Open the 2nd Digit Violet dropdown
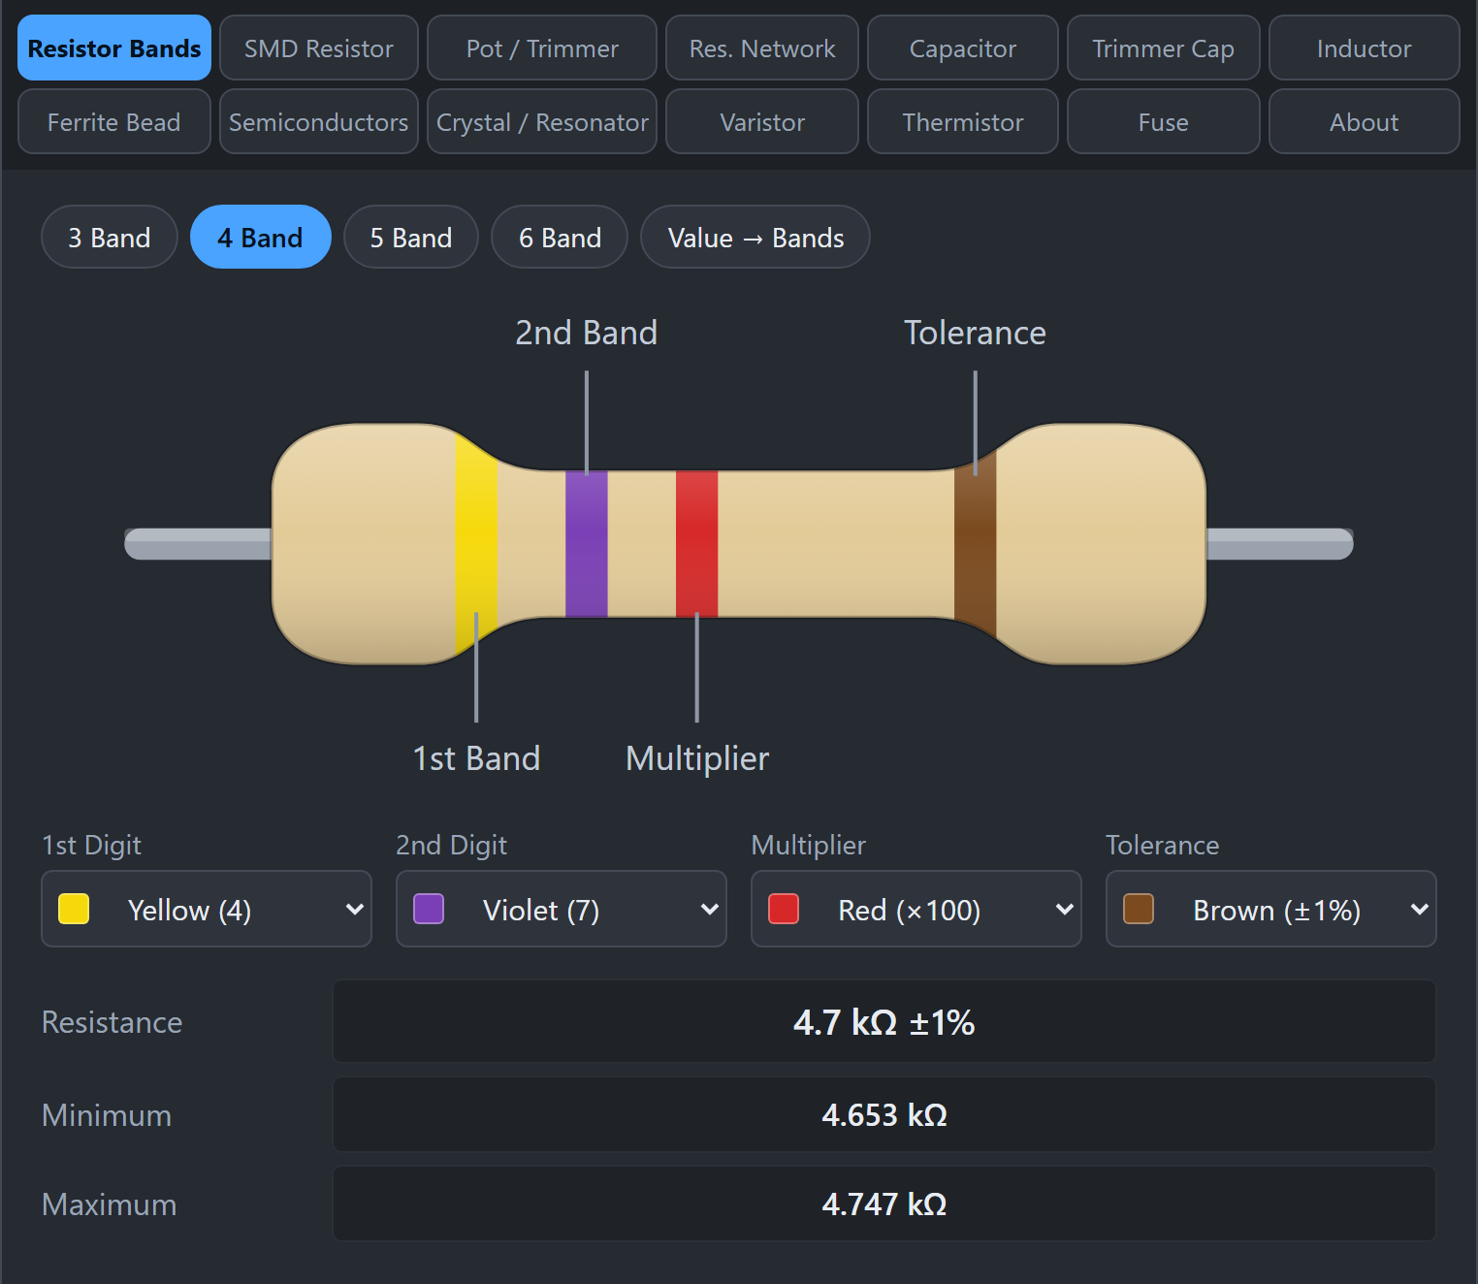The width and height of the screenshot is (1478, 1284). (x=562, y=909)
